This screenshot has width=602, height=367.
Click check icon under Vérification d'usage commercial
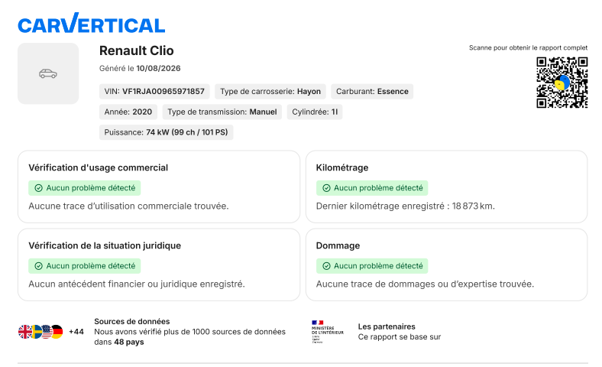point(38,188)
